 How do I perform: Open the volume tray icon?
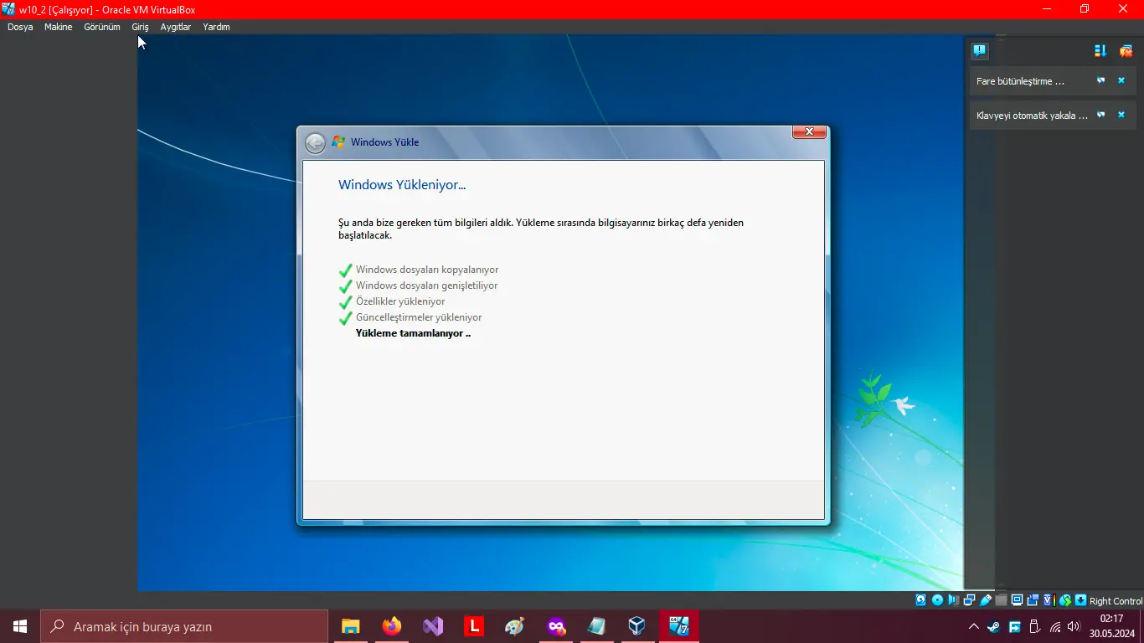pyautogui.click(x=1074, y=626)
